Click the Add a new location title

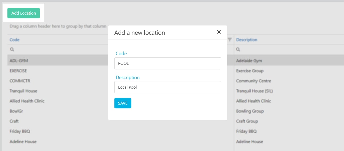pyautogui.click(x=140, y=33)
